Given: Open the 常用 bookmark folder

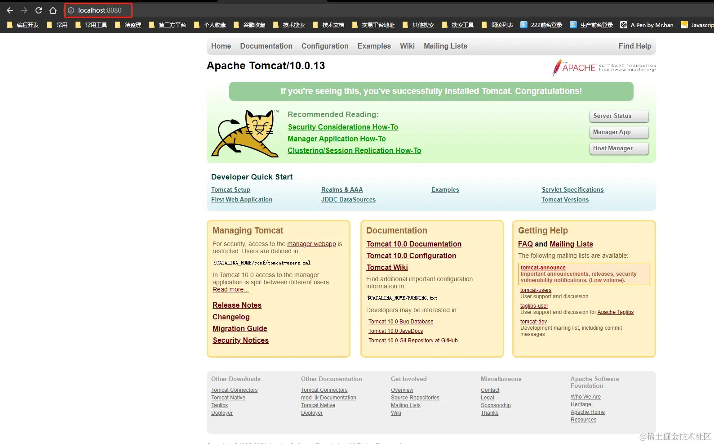Looking at the screenshot, I should pyautogui.click(x=57, y=25).
